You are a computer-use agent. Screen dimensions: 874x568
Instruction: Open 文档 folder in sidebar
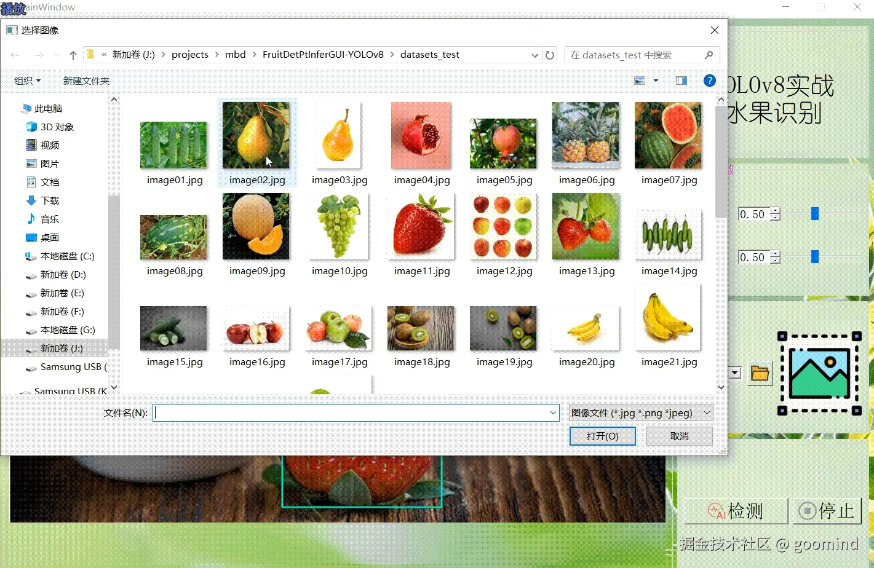tap(42, 182)
